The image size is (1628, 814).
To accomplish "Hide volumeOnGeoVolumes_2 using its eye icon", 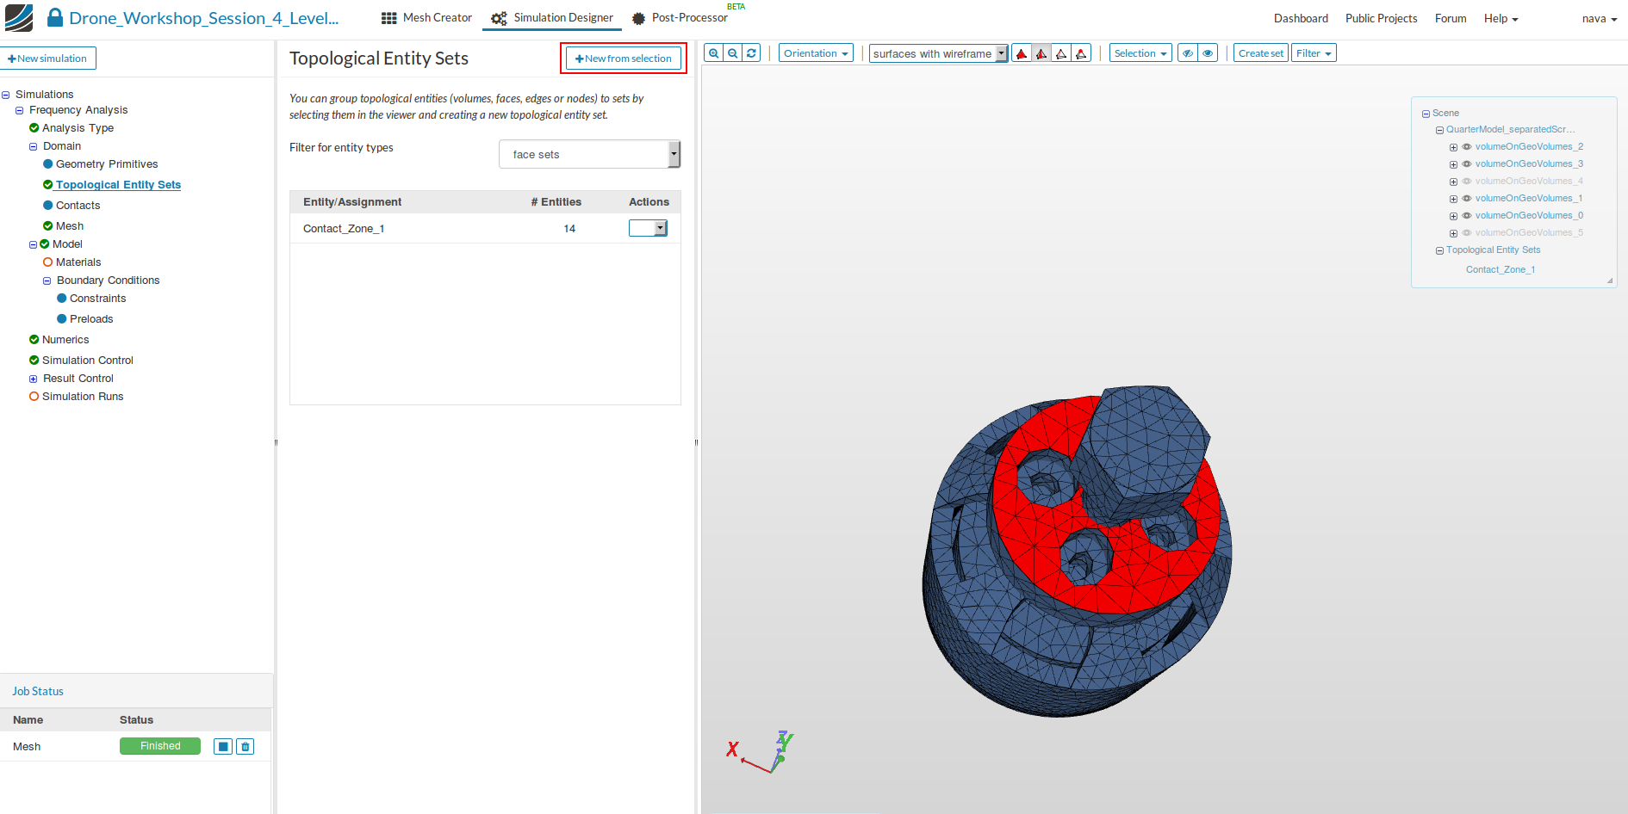I will [1467, 147].
